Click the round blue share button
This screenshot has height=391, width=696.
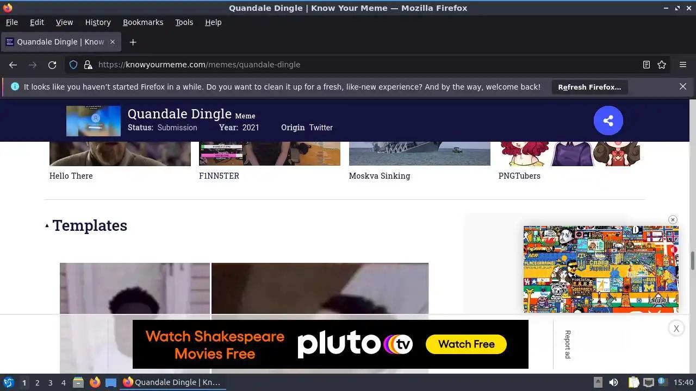tap(608, 121)
